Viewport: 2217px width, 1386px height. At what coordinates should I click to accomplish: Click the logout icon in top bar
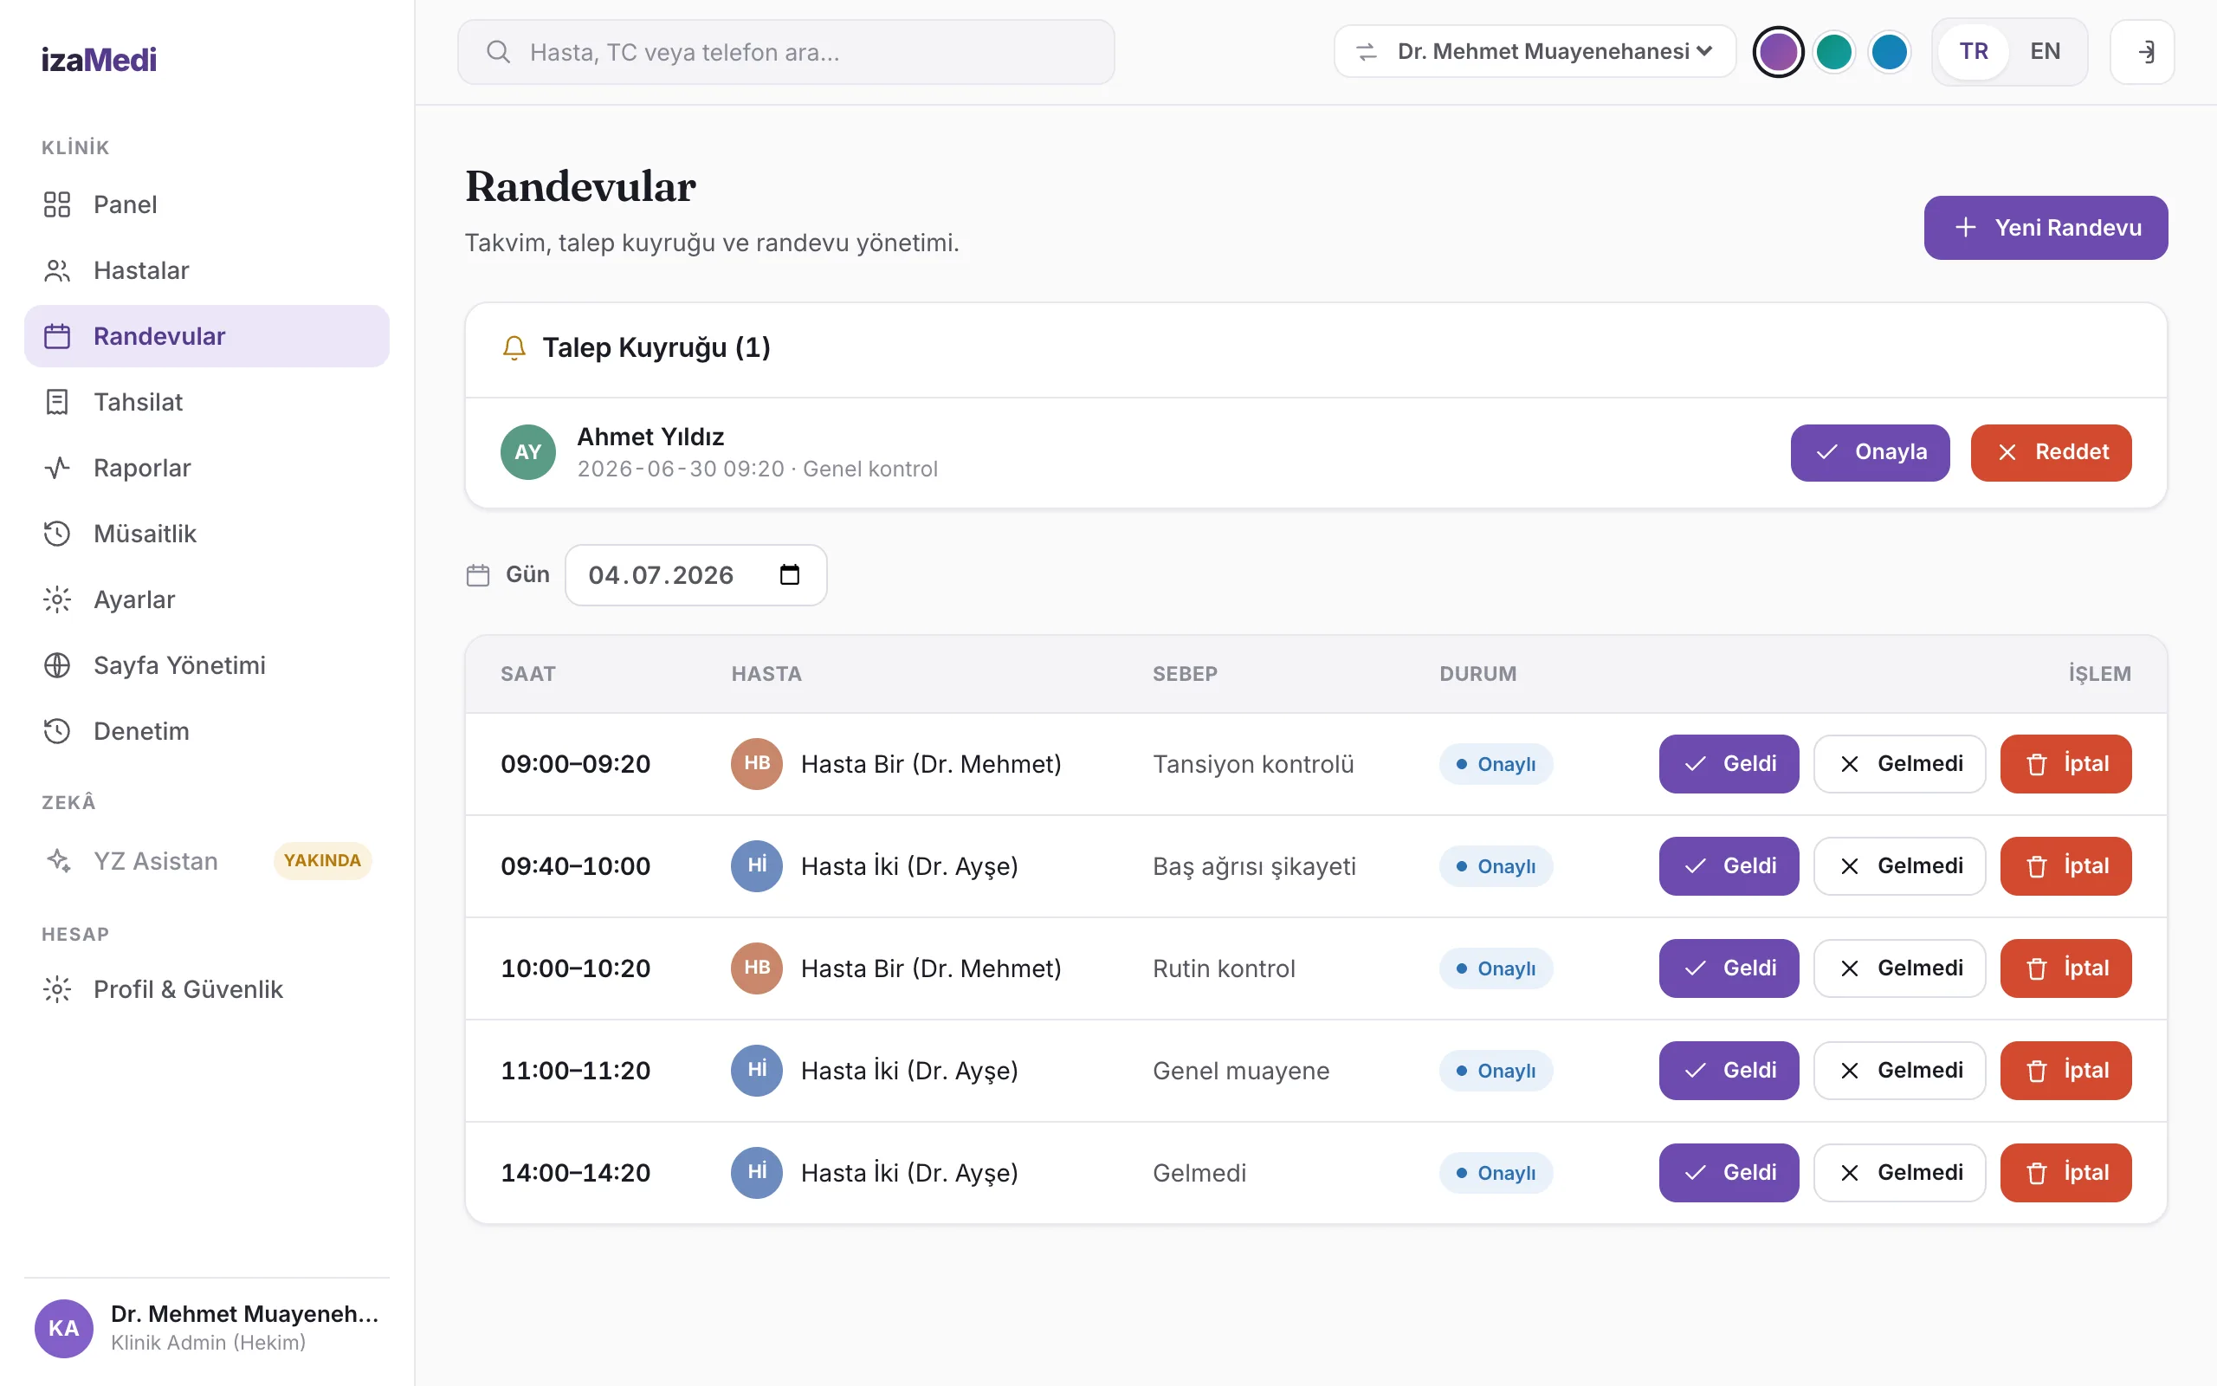pos(2142,52)
